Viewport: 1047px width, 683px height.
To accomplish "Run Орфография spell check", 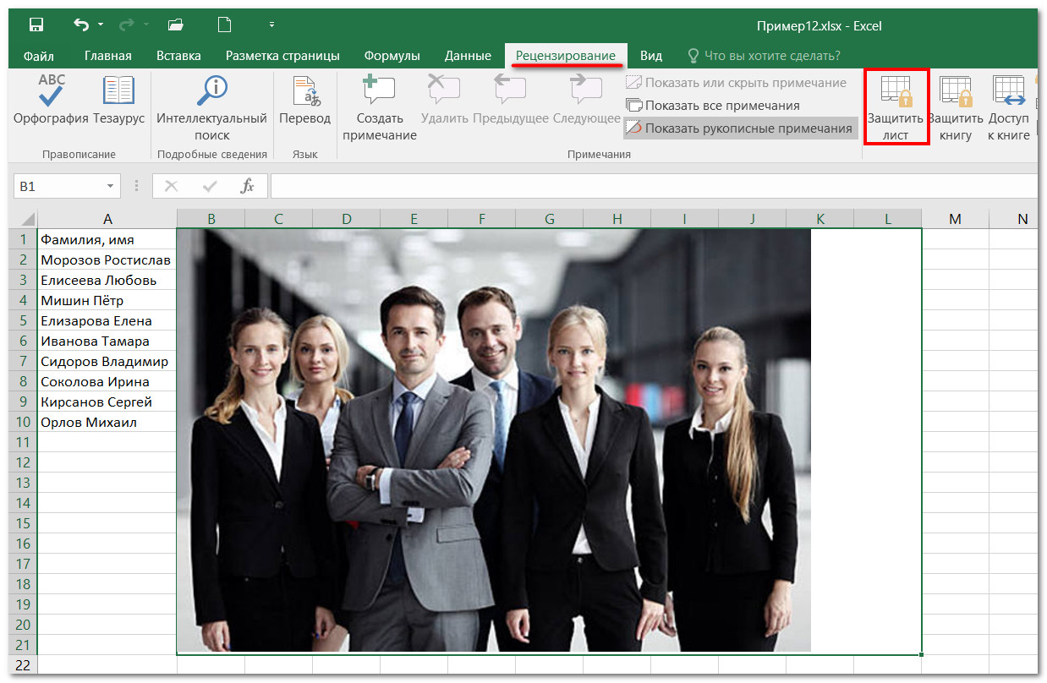I will click(51, 100).
